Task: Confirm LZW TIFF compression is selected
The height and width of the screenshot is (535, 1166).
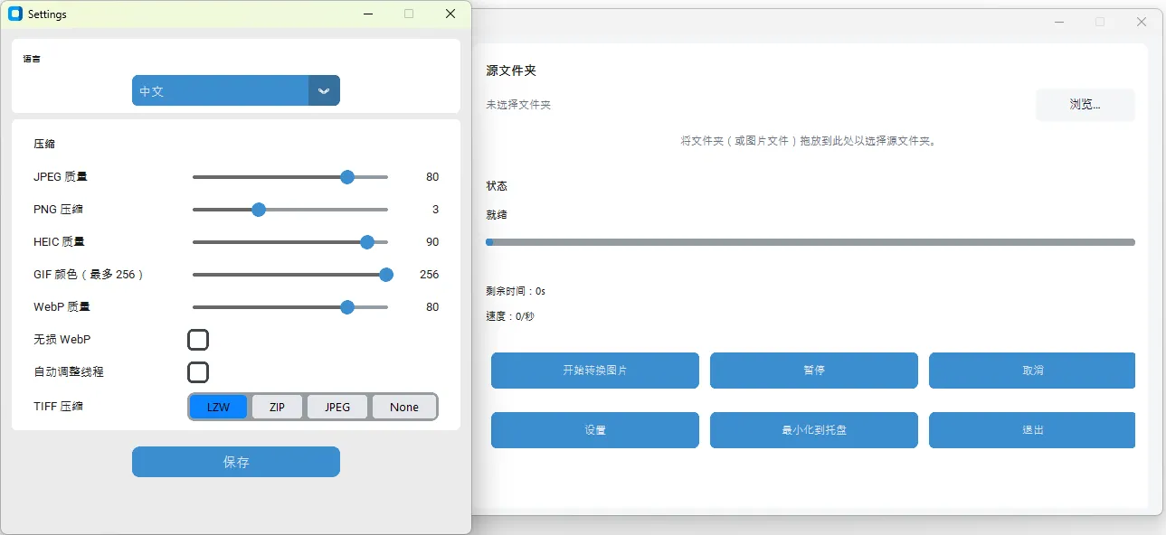Action: (x=217, y=407)
